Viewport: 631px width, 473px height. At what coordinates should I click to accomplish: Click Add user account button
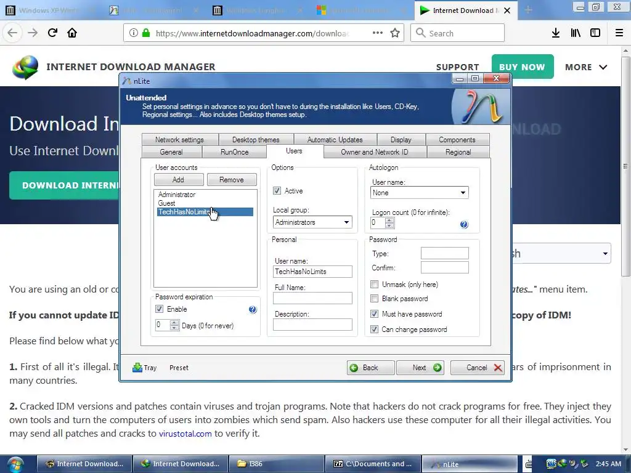point(178,180)
